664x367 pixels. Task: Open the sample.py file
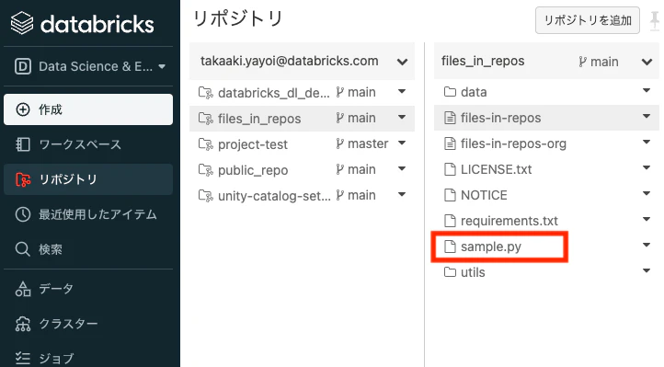[x=491, y=247]
